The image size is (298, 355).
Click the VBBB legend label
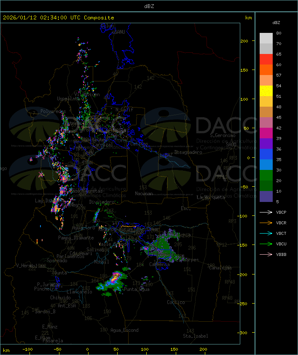(281, 254)
